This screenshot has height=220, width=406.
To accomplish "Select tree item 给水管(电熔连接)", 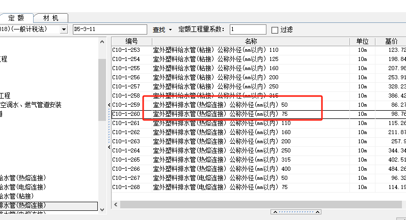I will point(23,187).
